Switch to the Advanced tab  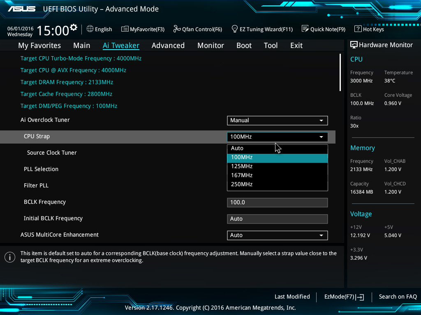point(168,46)
